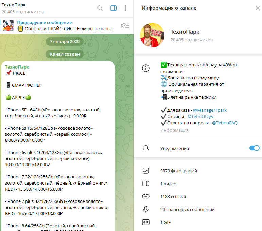The image size is (262, 231).
Task: Click the СМАРТФОНЫ: heading line
Action: pos(23,85)
